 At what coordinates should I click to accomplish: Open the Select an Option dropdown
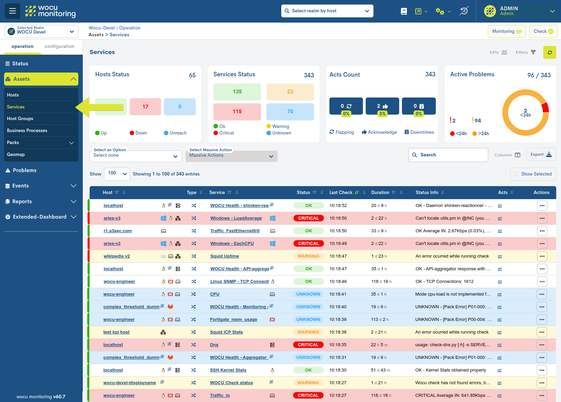[x=136, y=156]
